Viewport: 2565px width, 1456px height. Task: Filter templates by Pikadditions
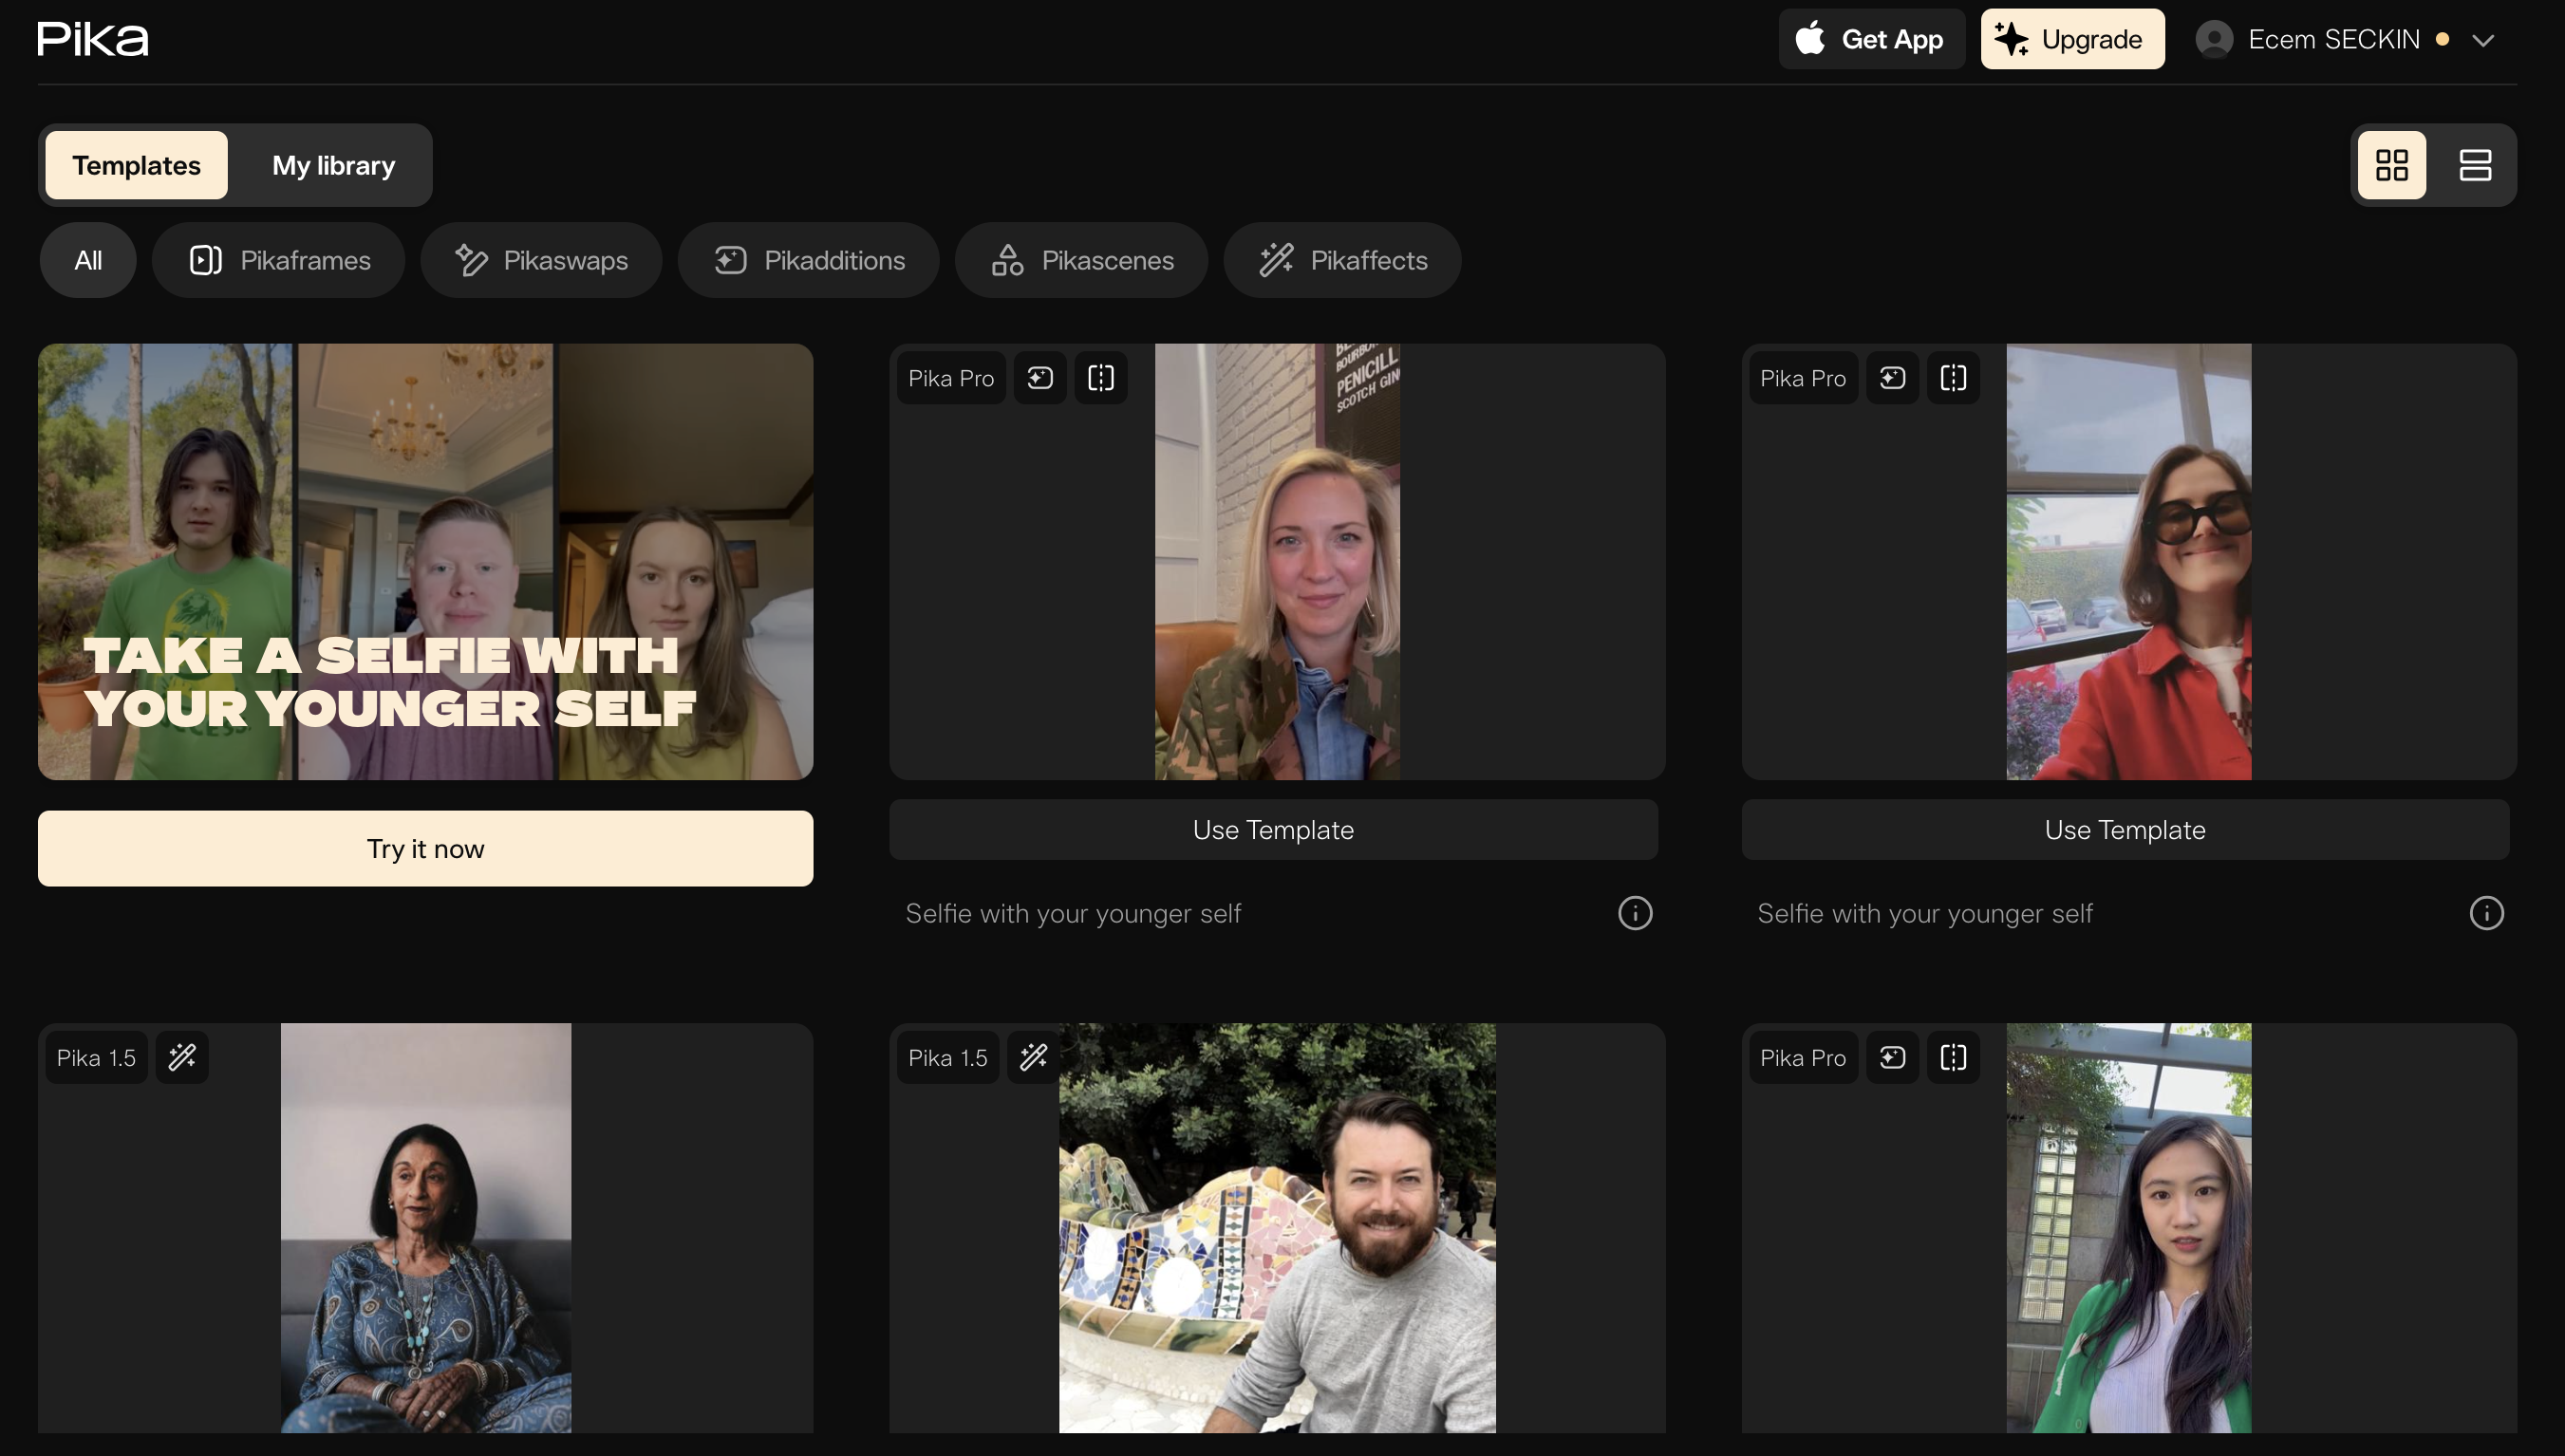808,260
